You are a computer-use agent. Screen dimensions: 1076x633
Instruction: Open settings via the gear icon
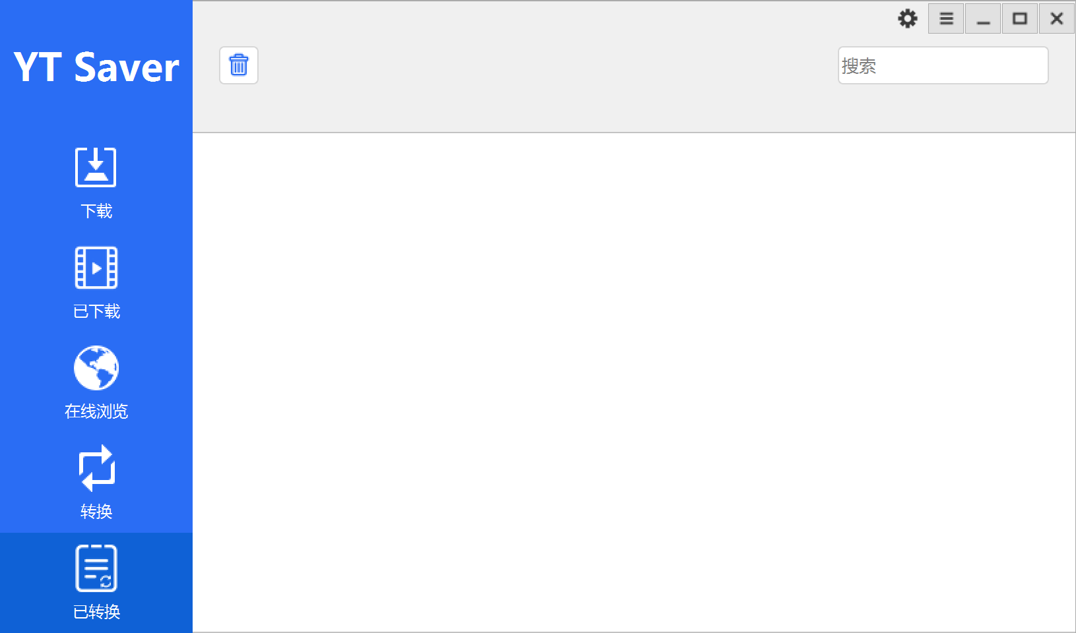point(908,18)
